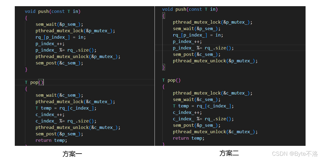This screenshot has width=319, height=159.
Task: Select 'void push(const T in)' in 方案二 code
Action: point(190,9)
